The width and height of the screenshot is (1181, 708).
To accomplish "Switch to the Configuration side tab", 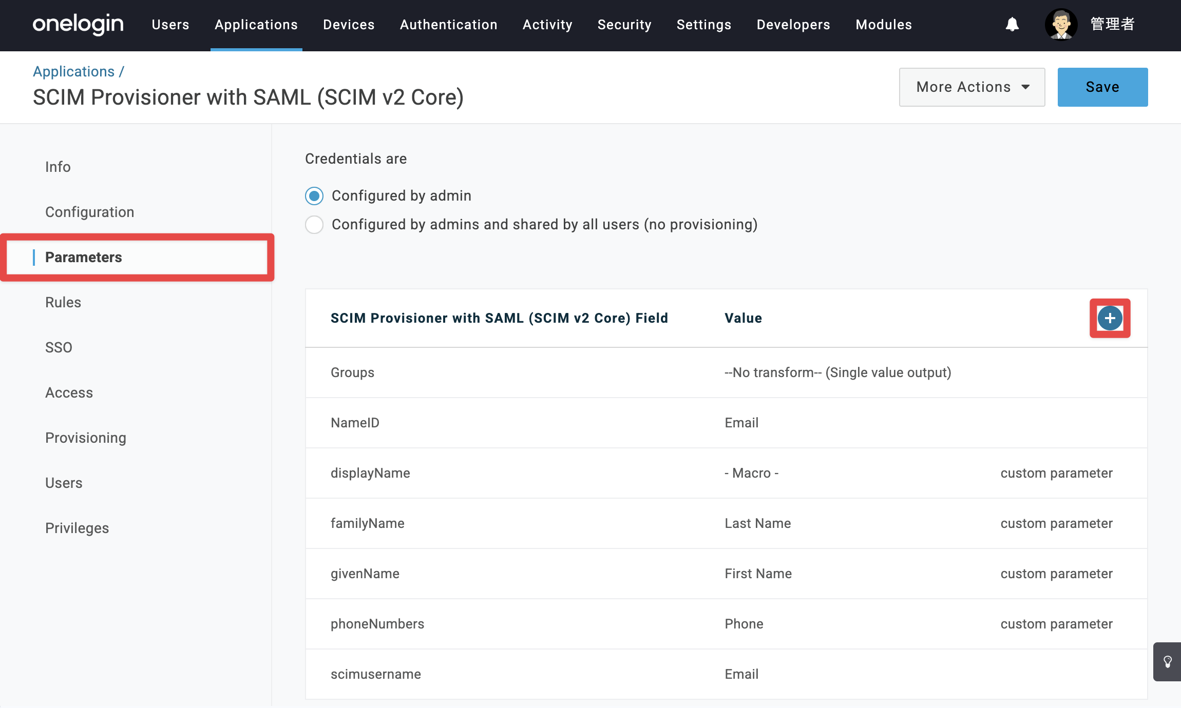I will [90, 212].
